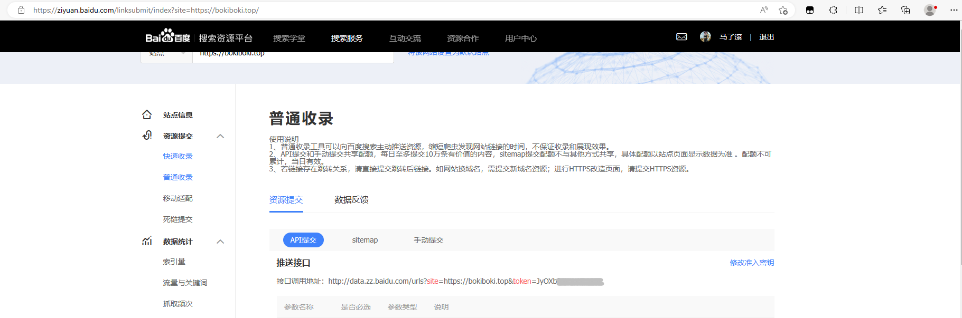Click the API提交 pill button
This screenshot has height=318, width=962.
coord(303,240)
